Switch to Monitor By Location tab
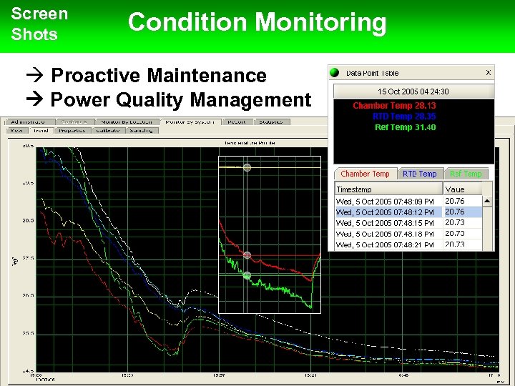Image resolution: width=515 pixels, height=386 pixels. click(127, 122)
